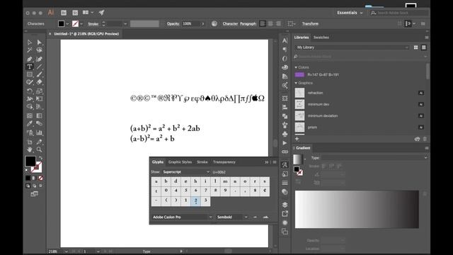The image size is (453, 255).
Task: Open the Adobe Caslon Pro font dropdown
Action: (x=183, y=217)
